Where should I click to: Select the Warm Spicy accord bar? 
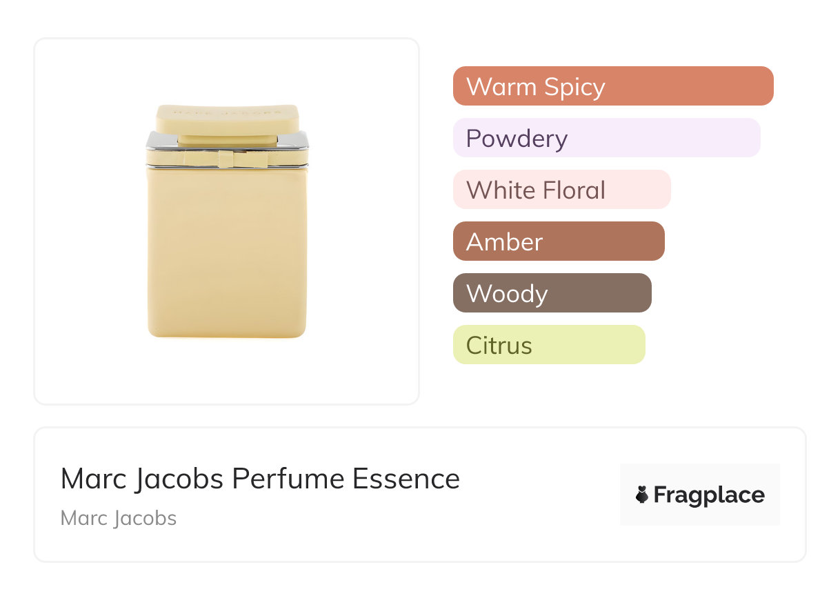click(613, 86)
